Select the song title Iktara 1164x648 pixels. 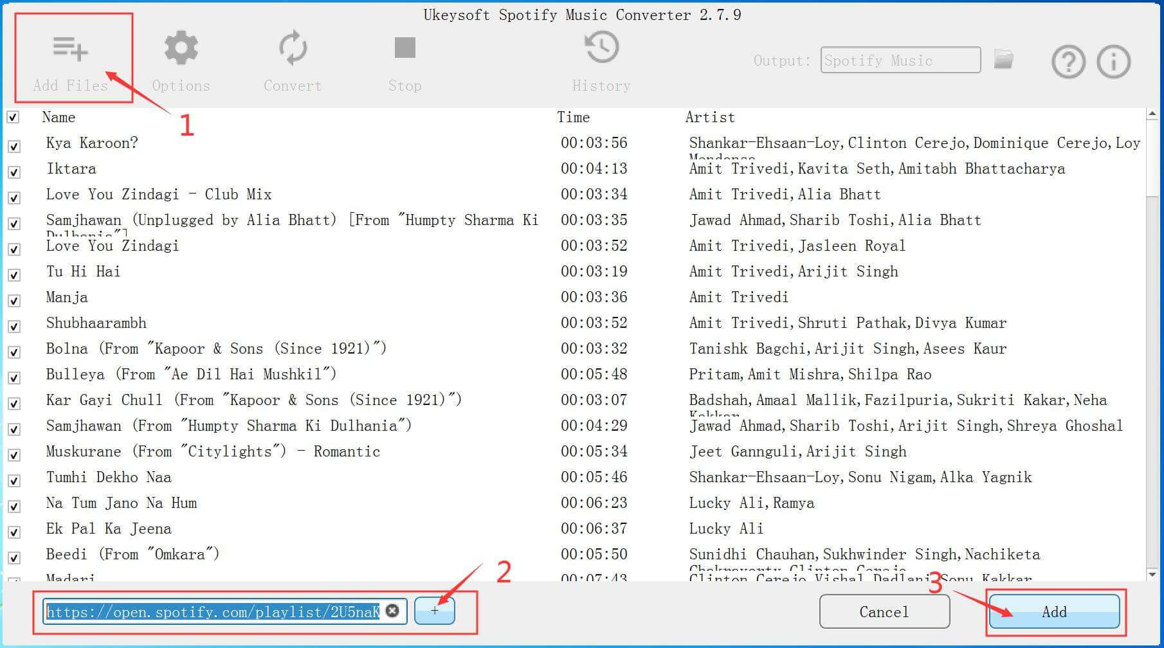(x=71, y=168)
